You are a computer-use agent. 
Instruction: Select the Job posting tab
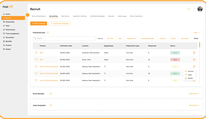coord(53,16)
